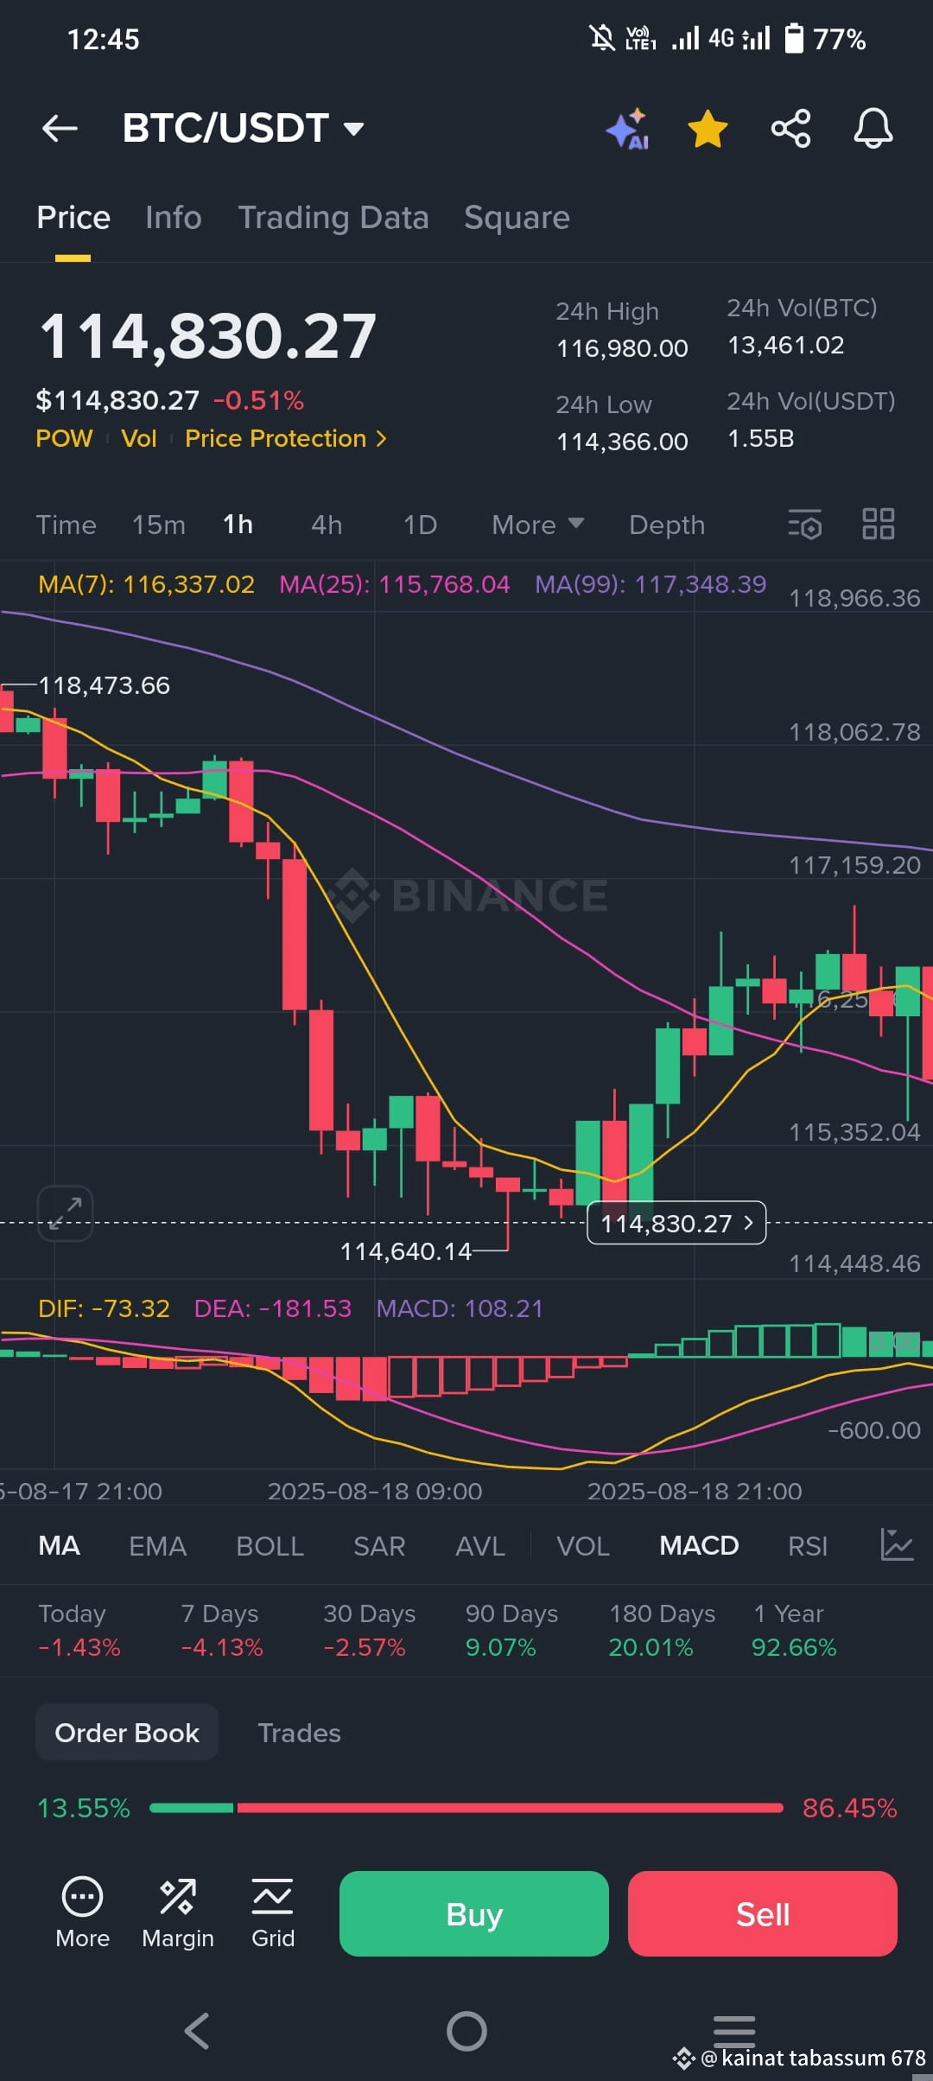Viewport: 933px width, 2081px height.
Task: Open the Trades tab
Action: (x=299, y=1732)
